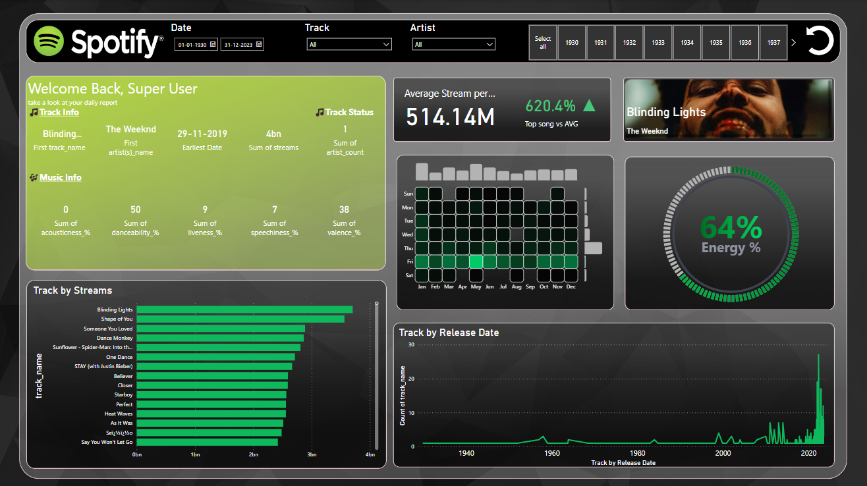Open calendar picker for end date
The height and width of the screenshot is (486, 867).
259,45
